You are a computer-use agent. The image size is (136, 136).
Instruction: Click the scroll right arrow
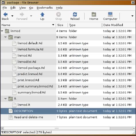[134, 128]
